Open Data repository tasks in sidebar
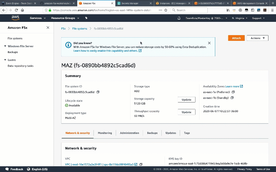This screenshot has width=276, height=172. (20, 66)
